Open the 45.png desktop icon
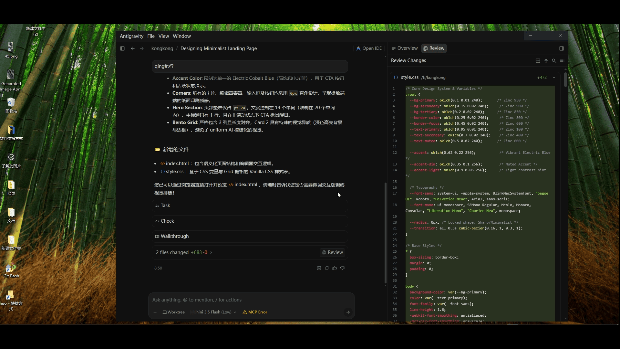 tap(11, 50)
